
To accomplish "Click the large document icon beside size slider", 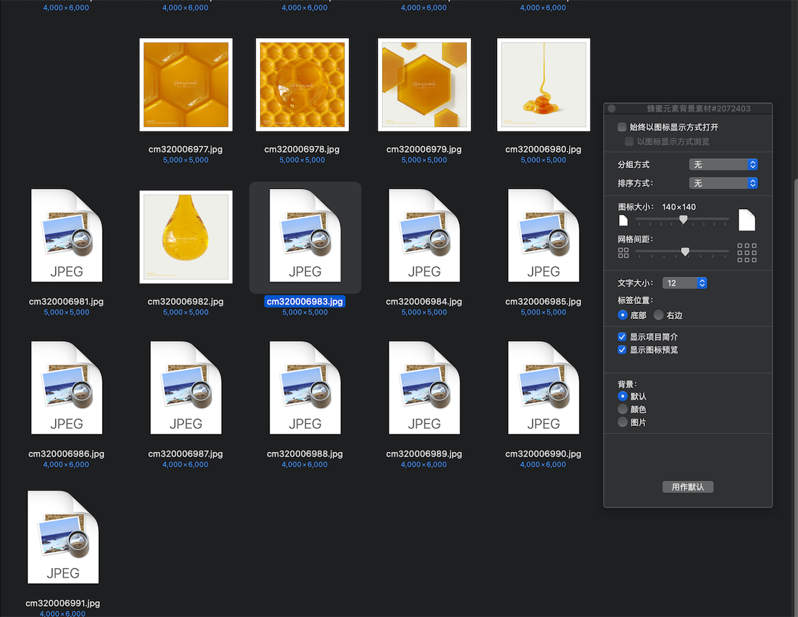I will (747, 220).
